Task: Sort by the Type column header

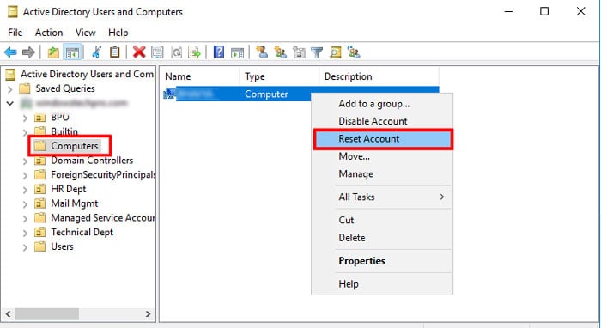Action: 279,76
